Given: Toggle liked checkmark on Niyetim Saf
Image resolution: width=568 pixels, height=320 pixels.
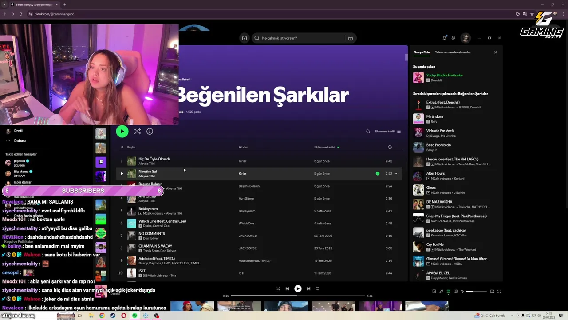Looking at the screenshot, I should pyautogui.click(x=378, y=173).
